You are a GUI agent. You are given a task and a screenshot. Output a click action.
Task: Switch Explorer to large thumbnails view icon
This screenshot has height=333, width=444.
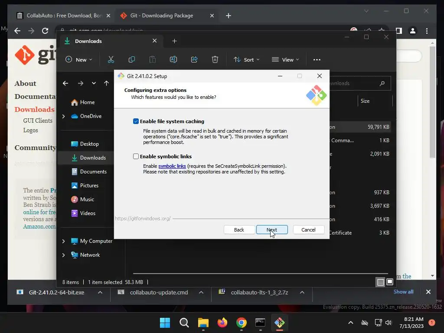pyautogui.click(x=390, y=282)
